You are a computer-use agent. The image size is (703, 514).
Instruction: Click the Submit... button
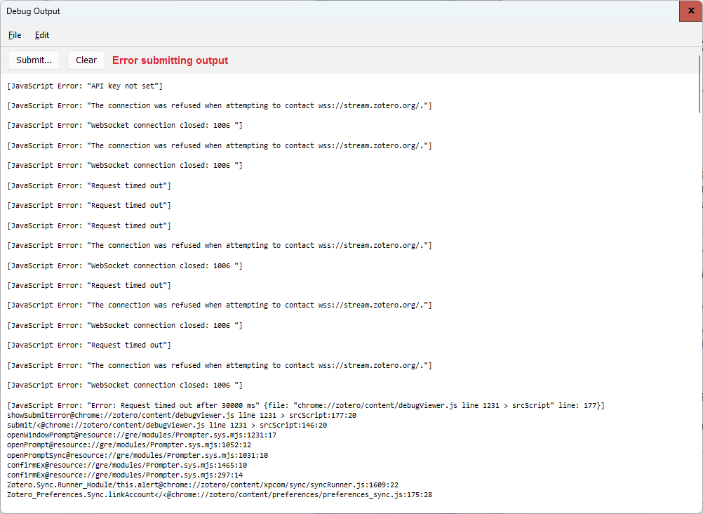point(34,60)
